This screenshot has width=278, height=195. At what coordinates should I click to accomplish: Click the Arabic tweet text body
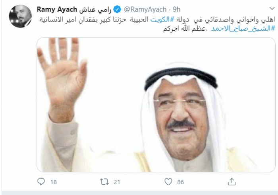[157, 24]
